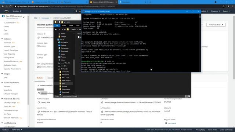Open the new browser tab plus button
The height and width of the screenshot is (132, 235).
click(x=150, y=2)
